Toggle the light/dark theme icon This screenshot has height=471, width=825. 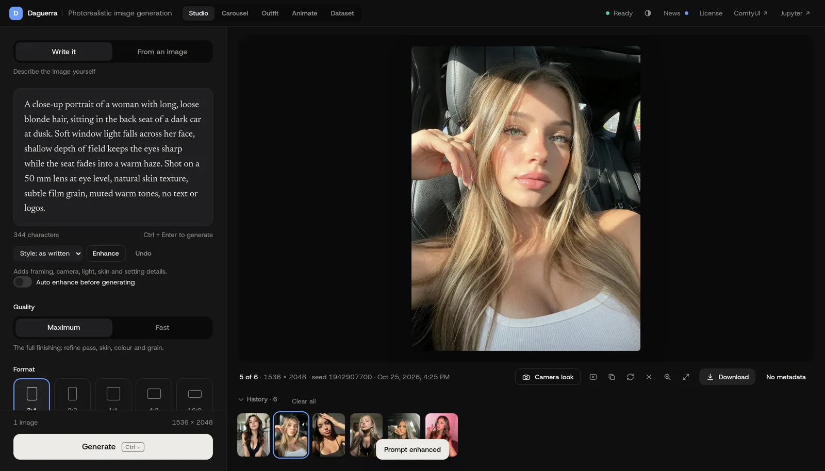coord(648,13)
